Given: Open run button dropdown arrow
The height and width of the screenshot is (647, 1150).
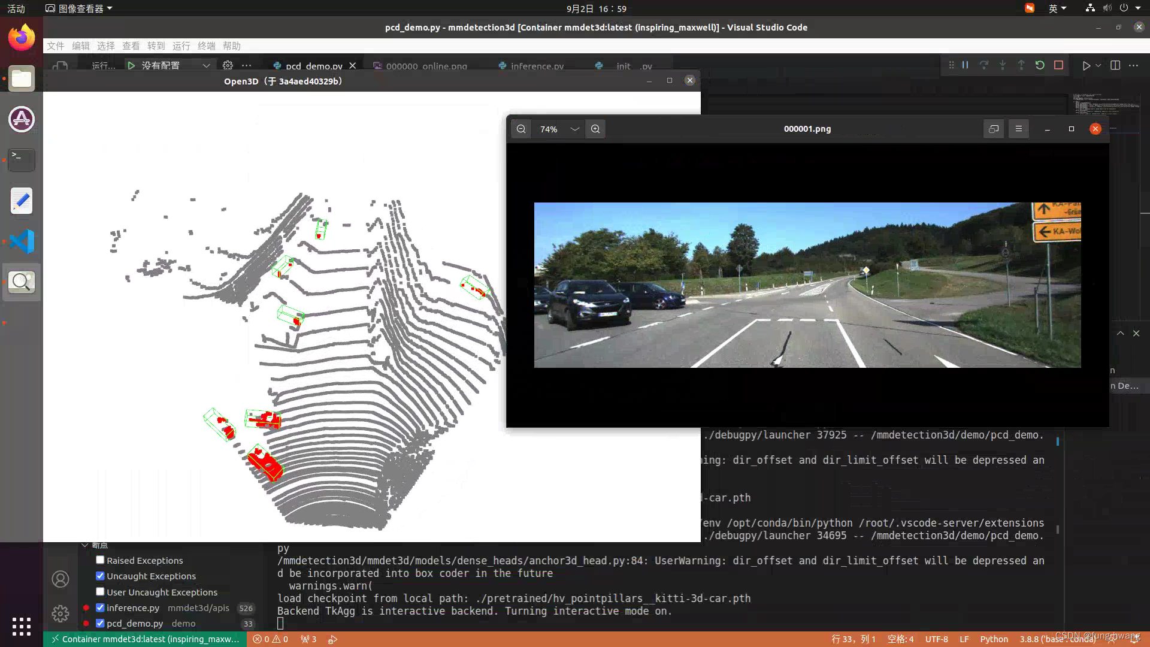Looking at the screenshot, I should tap(1098, 65).
